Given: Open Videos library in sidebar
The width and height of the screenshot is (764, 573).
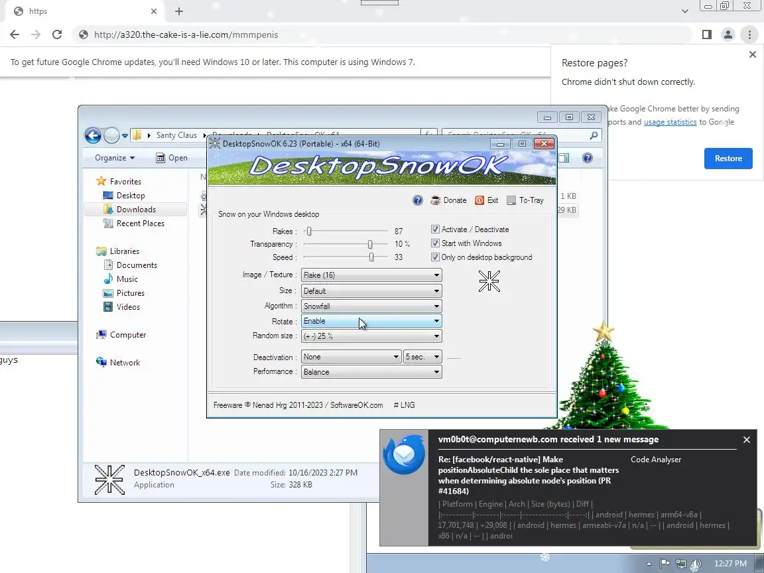Looking at the screenshot, I should (x=127, y=307).
